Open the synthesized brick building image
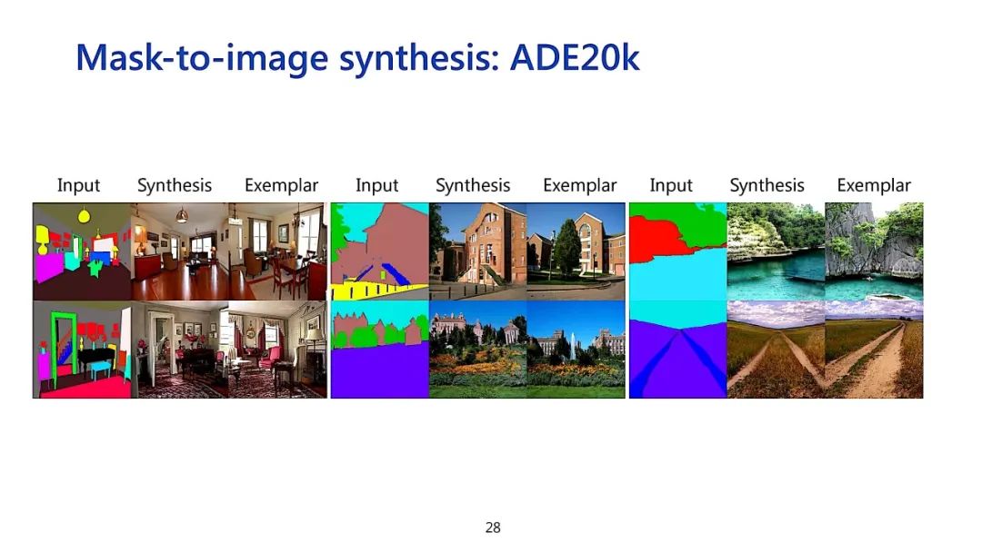 478,251
